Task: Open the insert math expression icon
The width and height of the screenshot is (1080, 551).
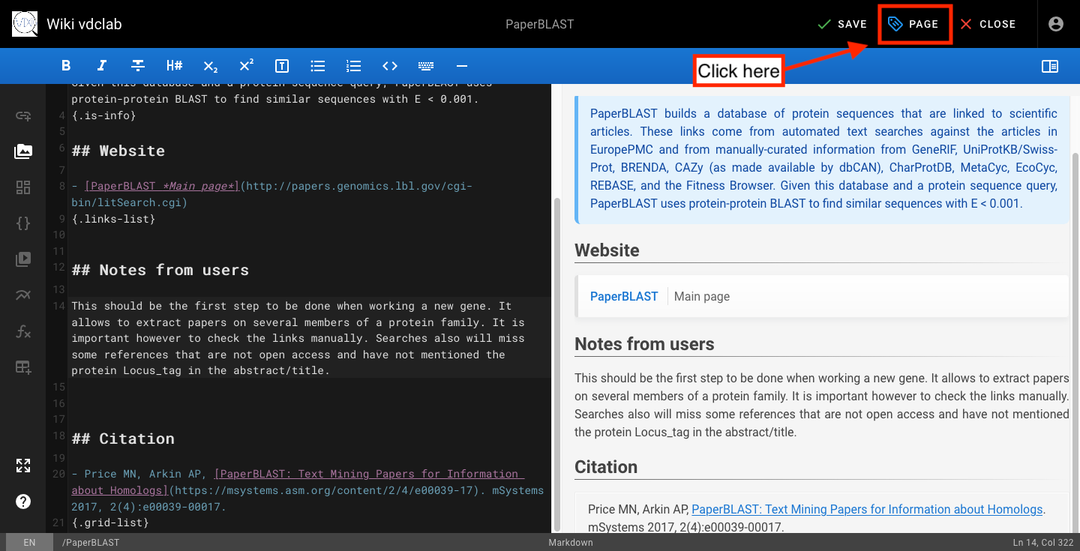Action: click(23, 331)
